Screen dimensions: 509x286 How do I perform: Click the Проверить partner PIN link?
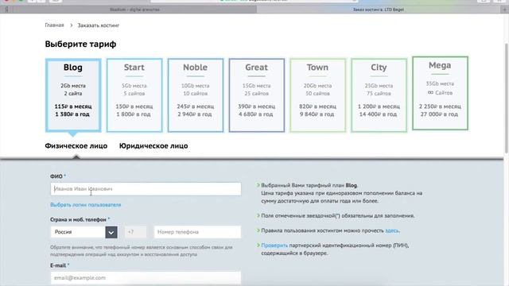274,245
